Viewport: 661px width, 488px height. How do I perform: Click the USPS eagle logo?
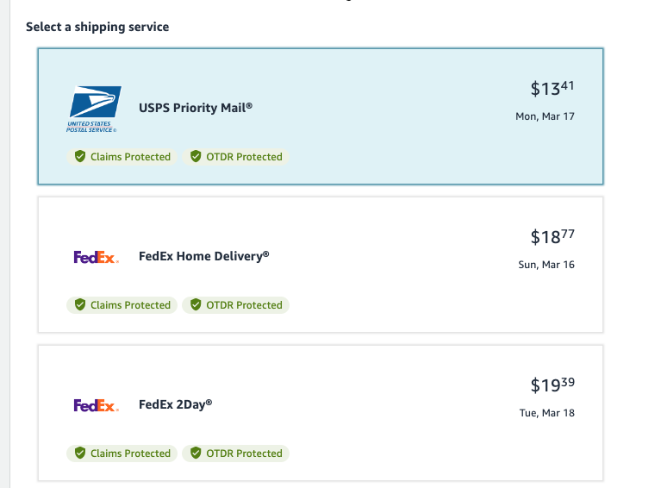[94, 109]
